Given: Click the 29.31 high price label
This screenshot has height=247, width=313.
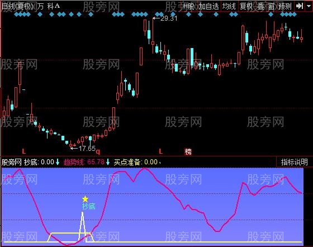Looking at the screenshot, I should click(169, 18).
